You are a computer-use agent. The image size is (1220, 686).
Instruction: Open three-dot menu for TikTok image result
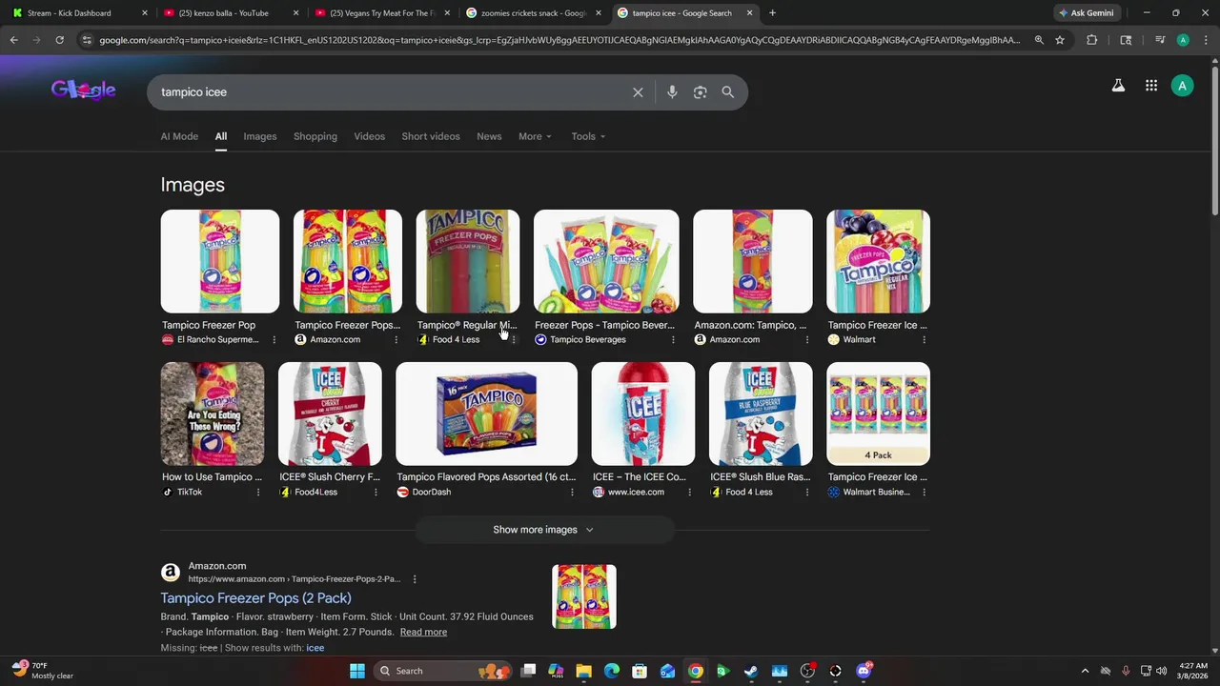(258, 493)
